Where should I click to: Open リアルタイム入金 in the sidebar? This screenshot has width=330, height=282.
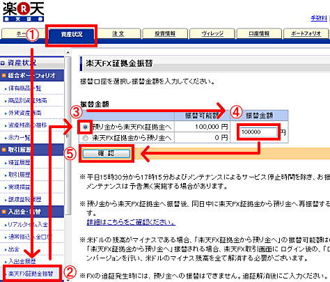point(28,224)
